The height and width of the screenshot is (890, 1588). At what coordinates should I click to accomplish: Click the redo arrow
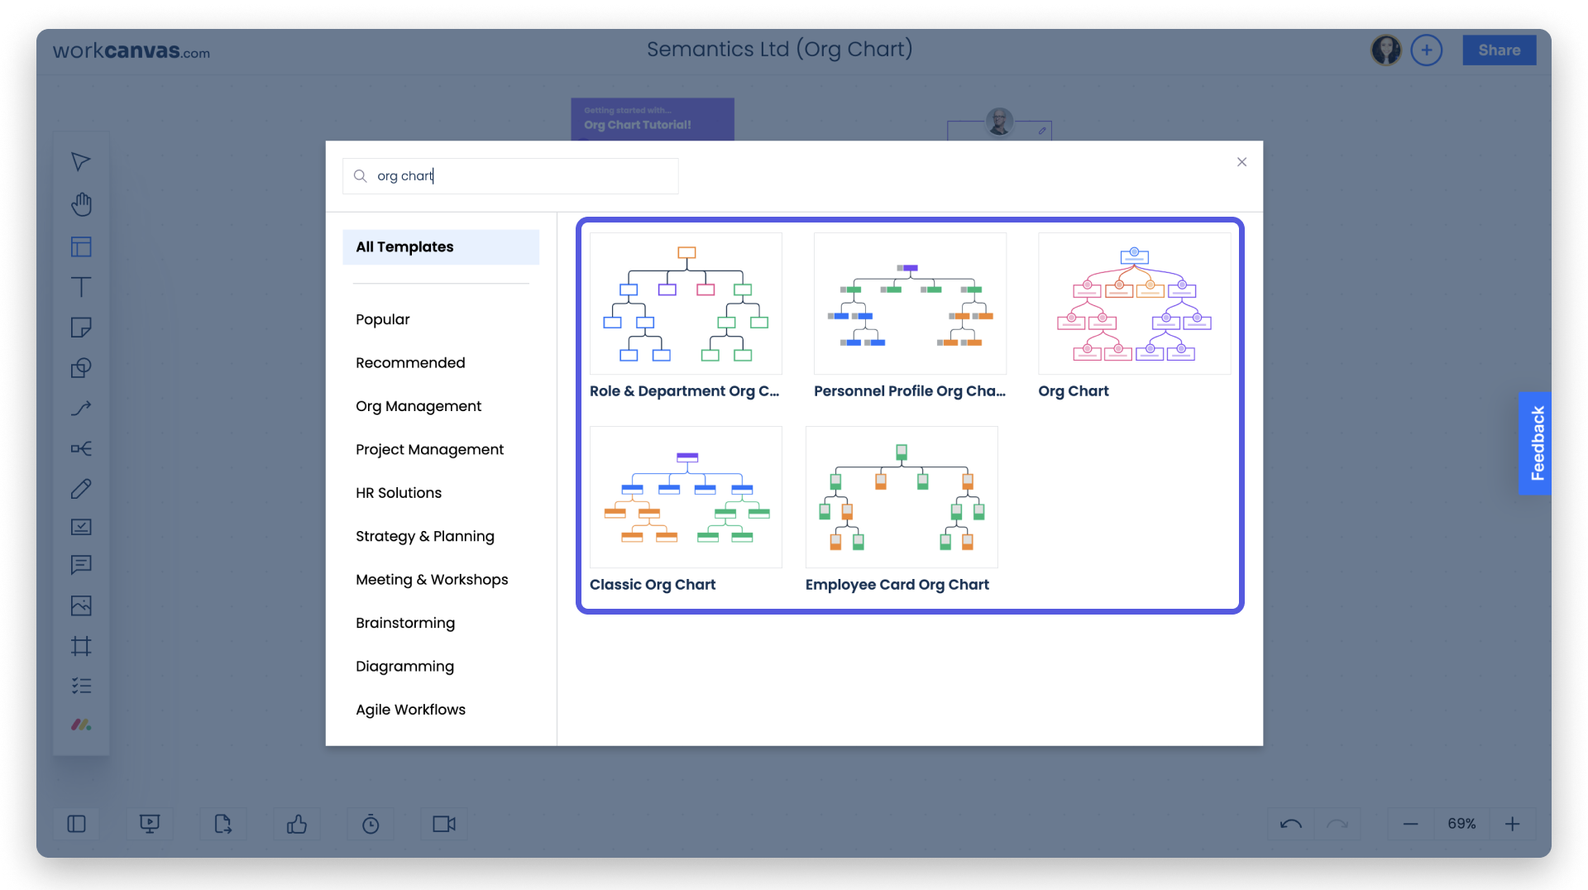(1337, 824)
